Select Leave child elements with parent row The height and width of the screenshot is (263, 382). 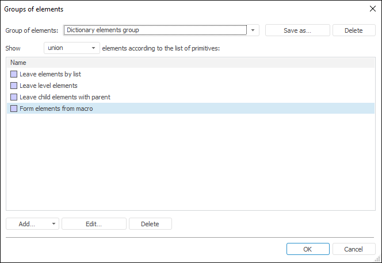point(64,97)
